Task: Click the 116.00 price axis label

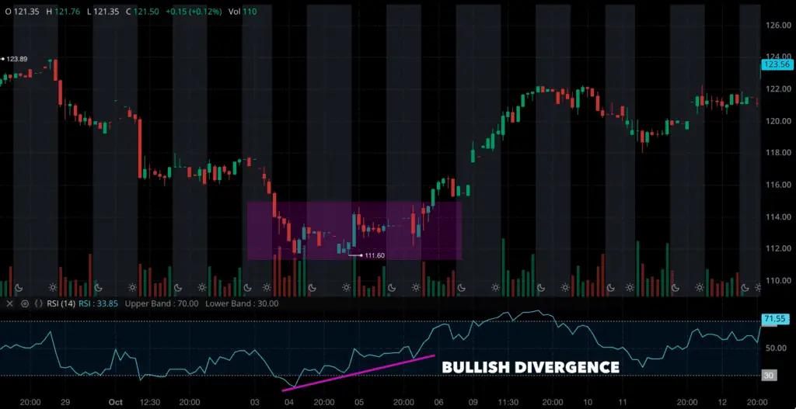Action: click(778, 185)
